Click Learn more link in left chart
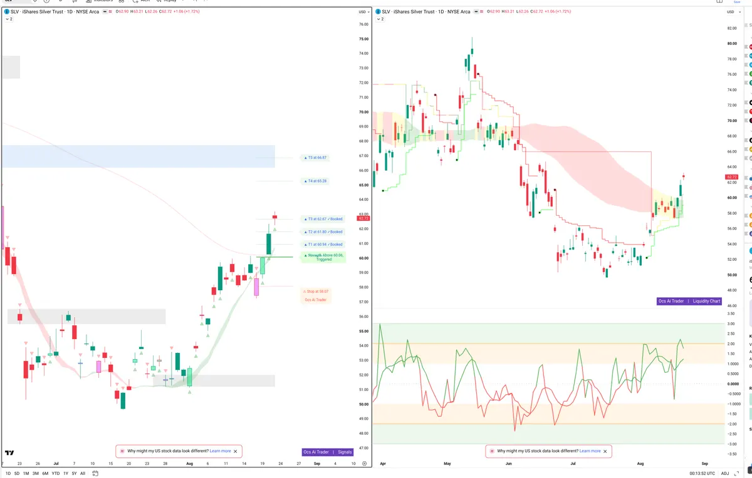This screenshot has height=478, width=752. (220, 450)
